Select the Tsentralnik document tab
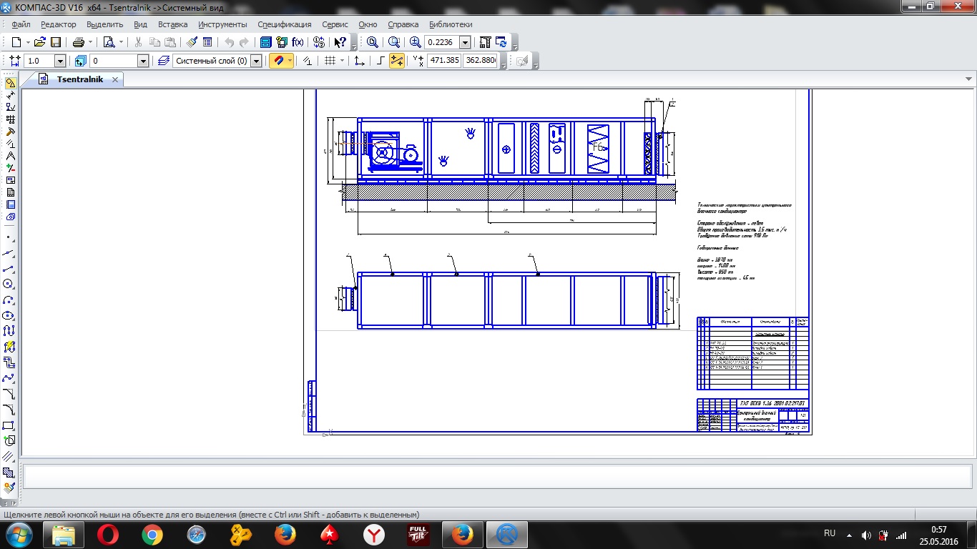 point(79,79)
